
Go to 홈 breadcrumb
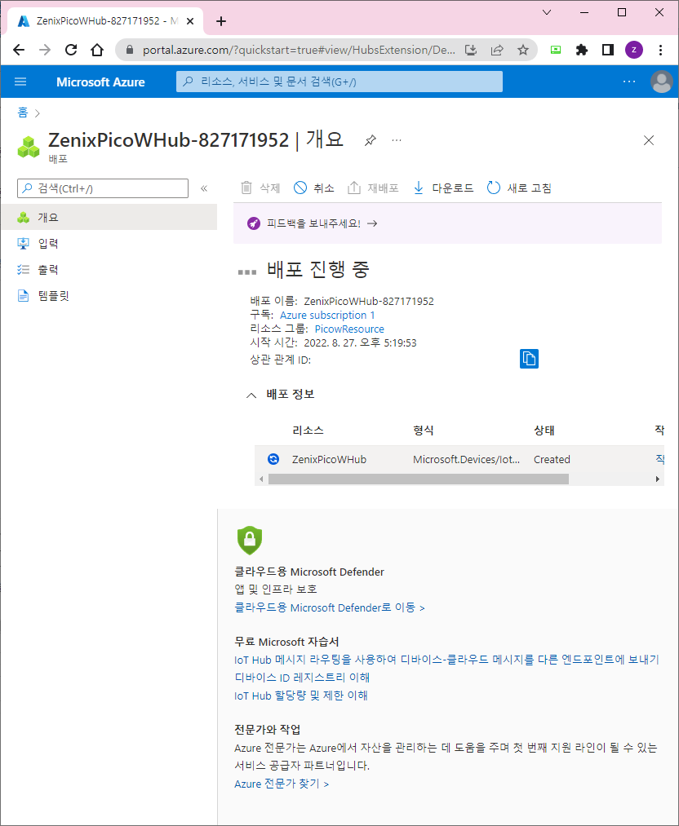(x=23, y=113)
